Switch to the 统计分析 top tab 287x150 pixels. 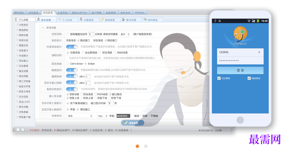point(125,13)
